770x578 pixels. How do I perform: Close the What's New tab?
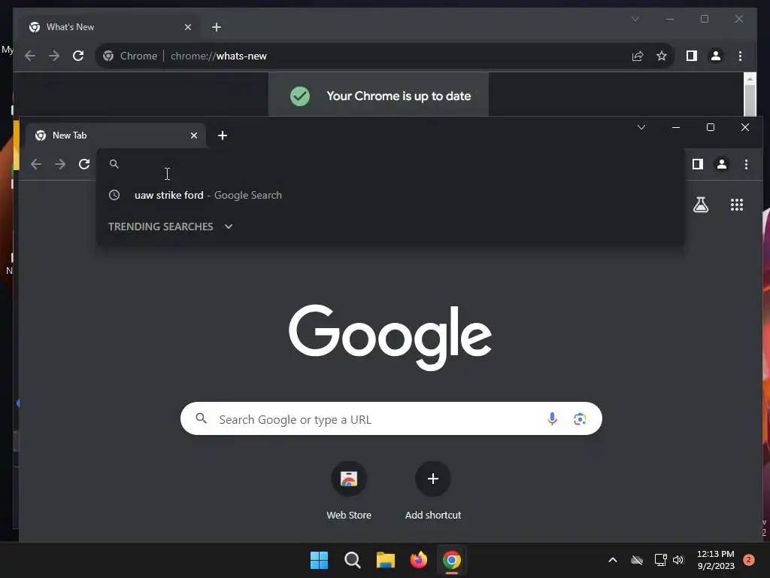[x=187, y=27]
